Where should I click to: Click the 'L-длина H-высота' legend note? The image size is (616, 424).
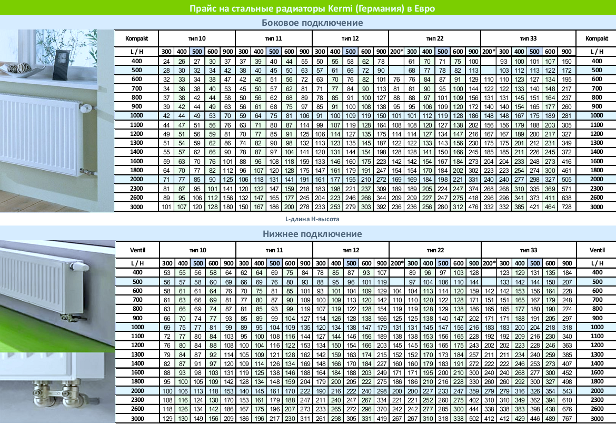click(x=312, y=219)
